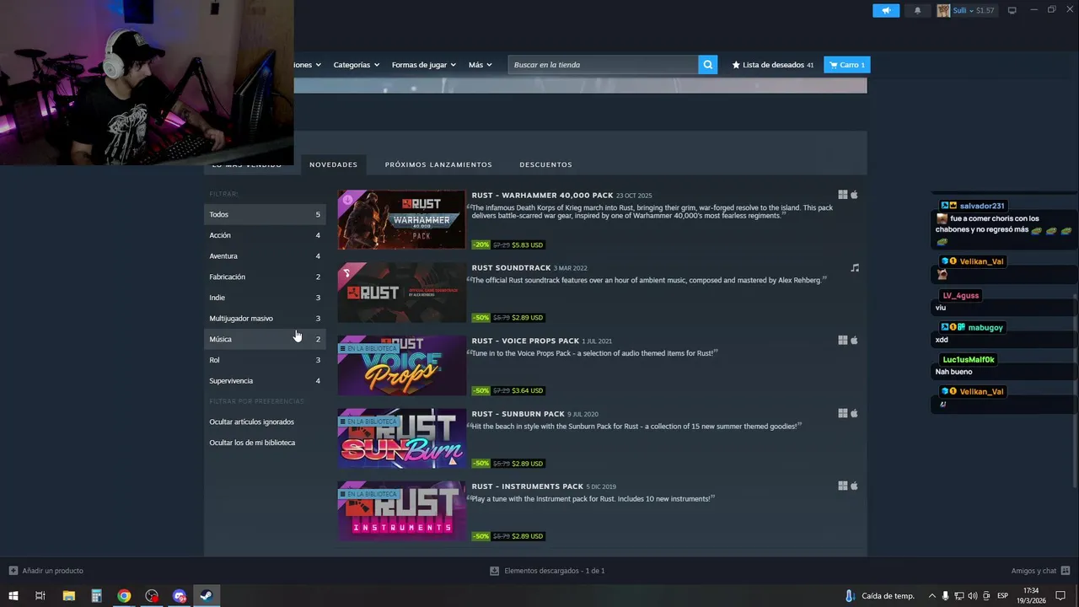Open Google Chrome from taskbar
This screenshot has width=1079, height=607.
point(124,596)
